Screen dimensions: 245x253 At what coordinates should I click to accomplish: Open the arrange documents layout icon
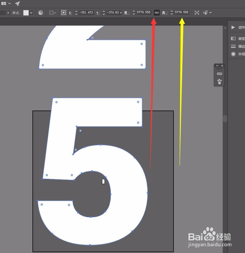tap(4, 3)
